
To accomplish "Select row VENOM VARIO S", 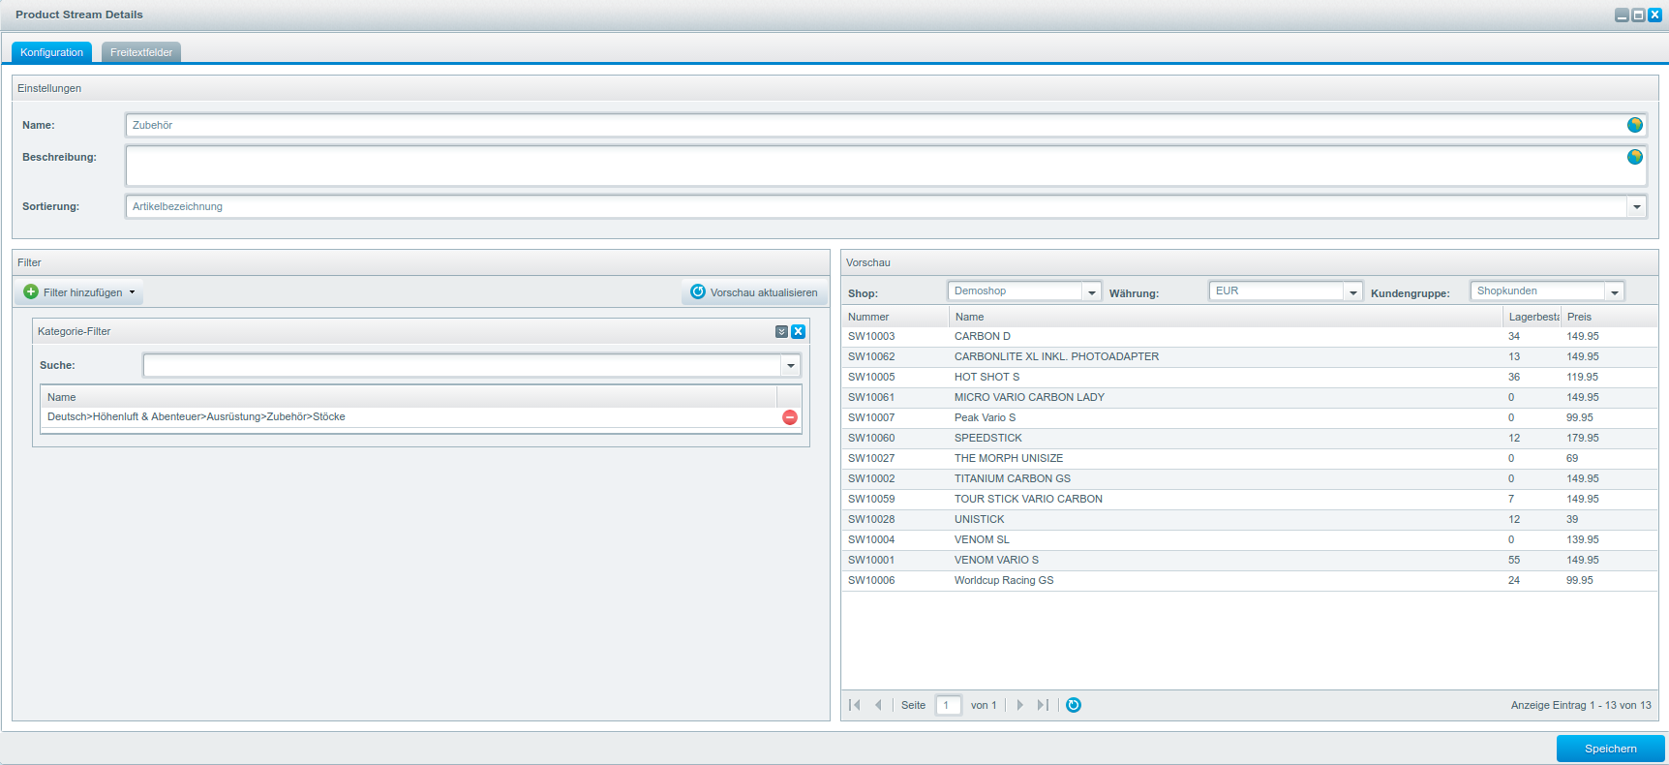I will 1249,561.
